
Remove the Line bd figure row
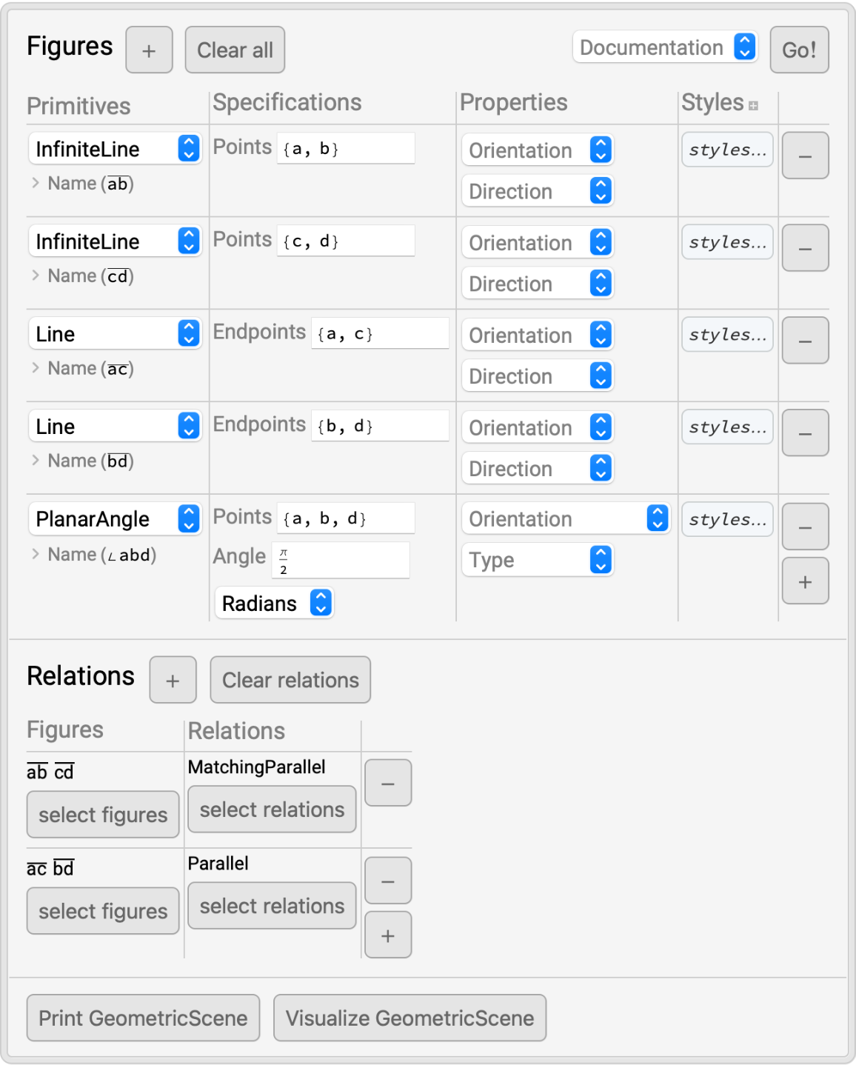pyautogui.click(x=805, y=433)
